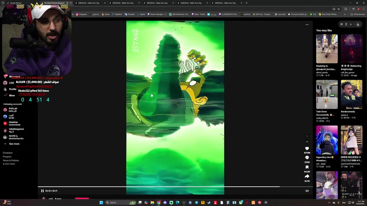Open the 'Replying to @majesti_kooriye' street thumbnail
367x206 pixels.
[x=327, y=49]
